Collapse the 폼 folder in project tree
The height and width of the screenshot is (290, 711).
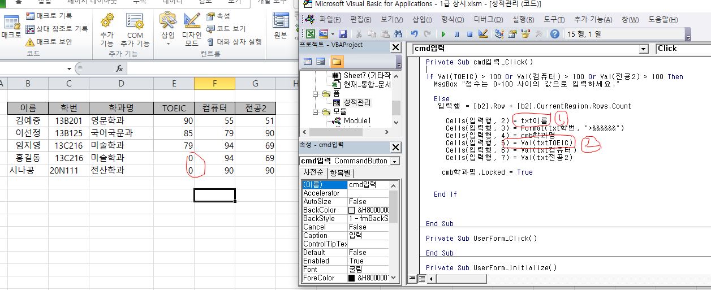coord(316,93)
